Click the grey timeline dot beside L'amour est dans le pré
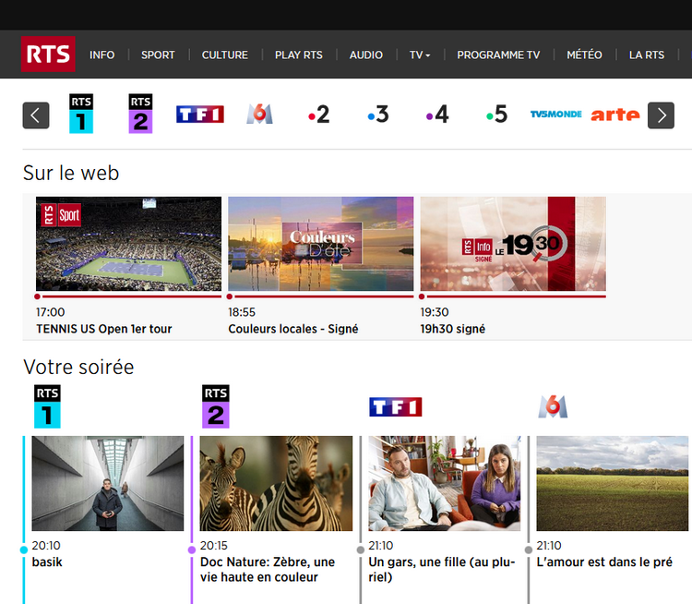692x604 pixels. (529, 550)
